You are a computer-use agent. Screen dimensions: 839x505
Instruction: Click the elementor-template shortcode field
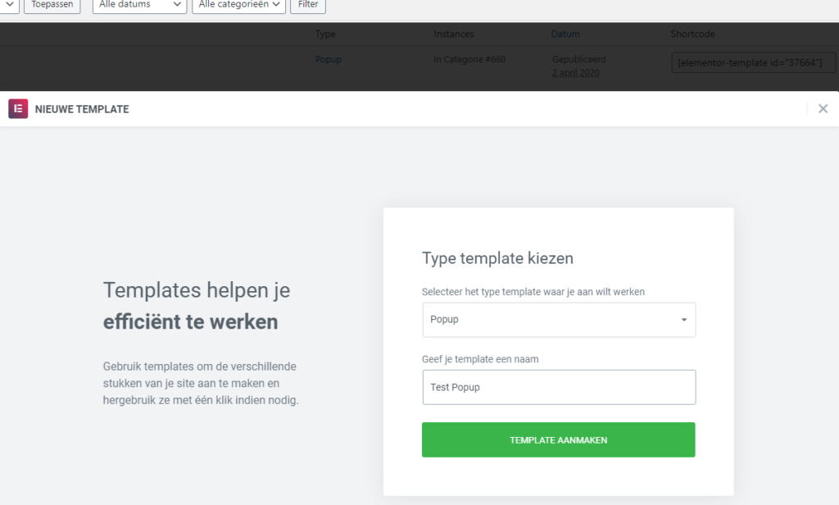[x=753, y=62]
